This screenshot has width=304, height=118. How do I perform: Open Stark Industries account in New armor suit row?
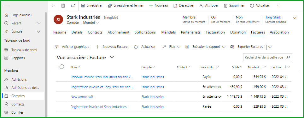tap(153, 97)
